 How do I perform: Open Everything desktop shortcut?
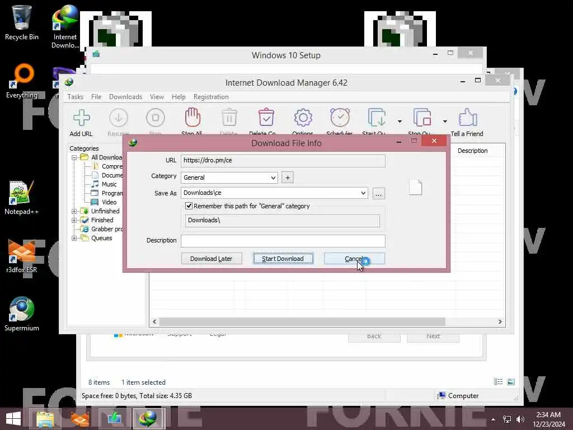(x=22, y=81)
